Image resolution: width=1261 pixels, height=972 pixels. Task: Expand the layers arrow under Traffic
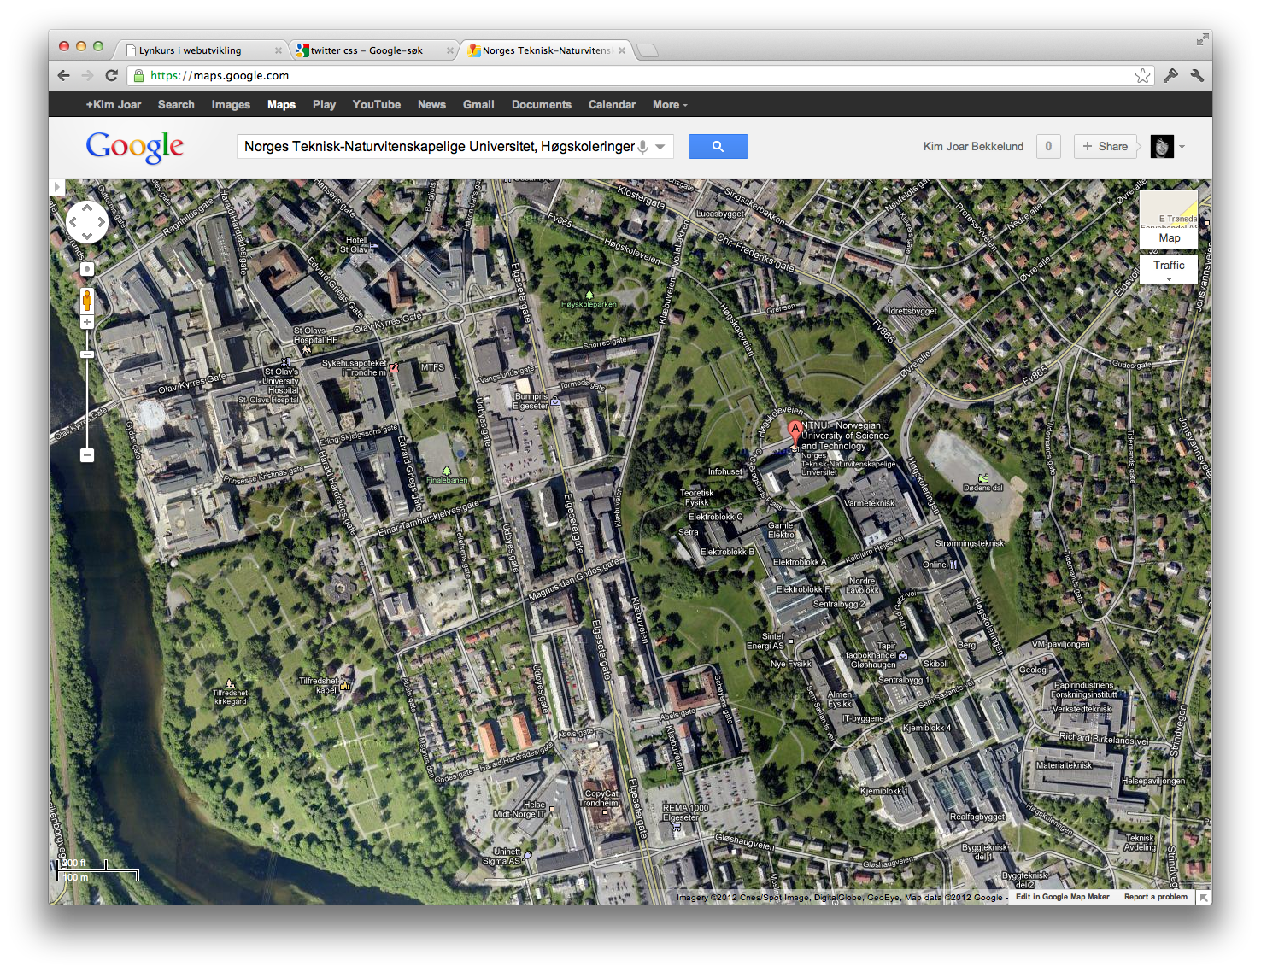pos(1169,279)
